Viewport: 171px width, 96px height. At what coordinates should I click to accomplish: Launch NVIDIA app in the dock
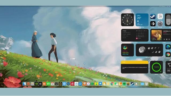[36, 84]
